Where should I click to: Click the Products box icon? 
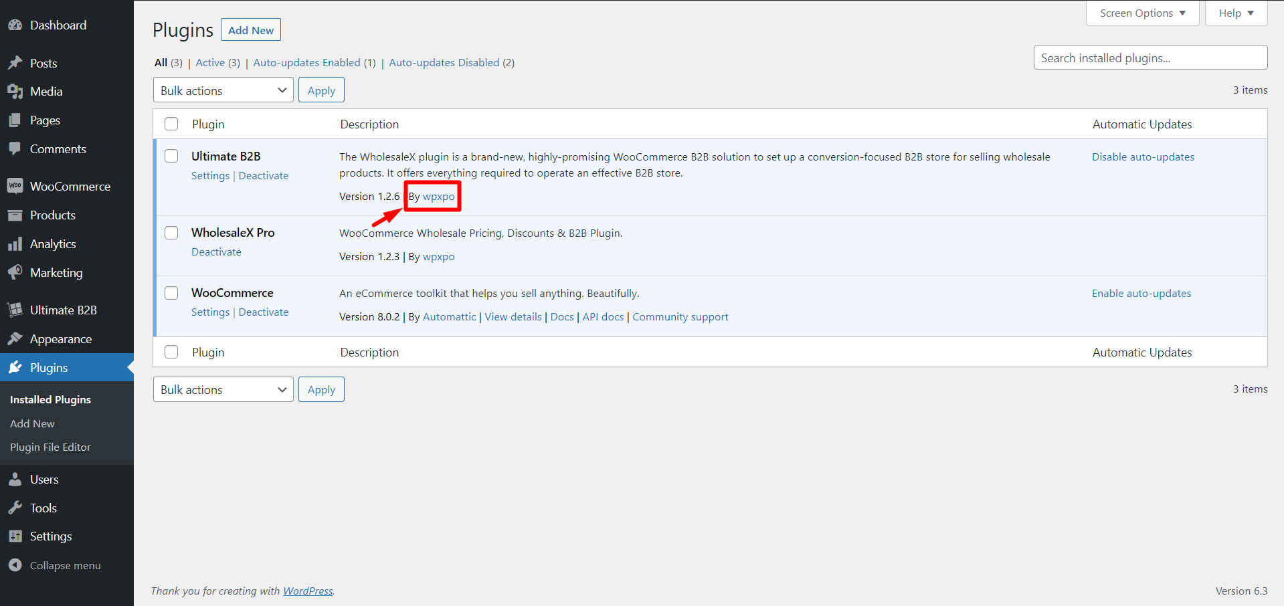15,215
